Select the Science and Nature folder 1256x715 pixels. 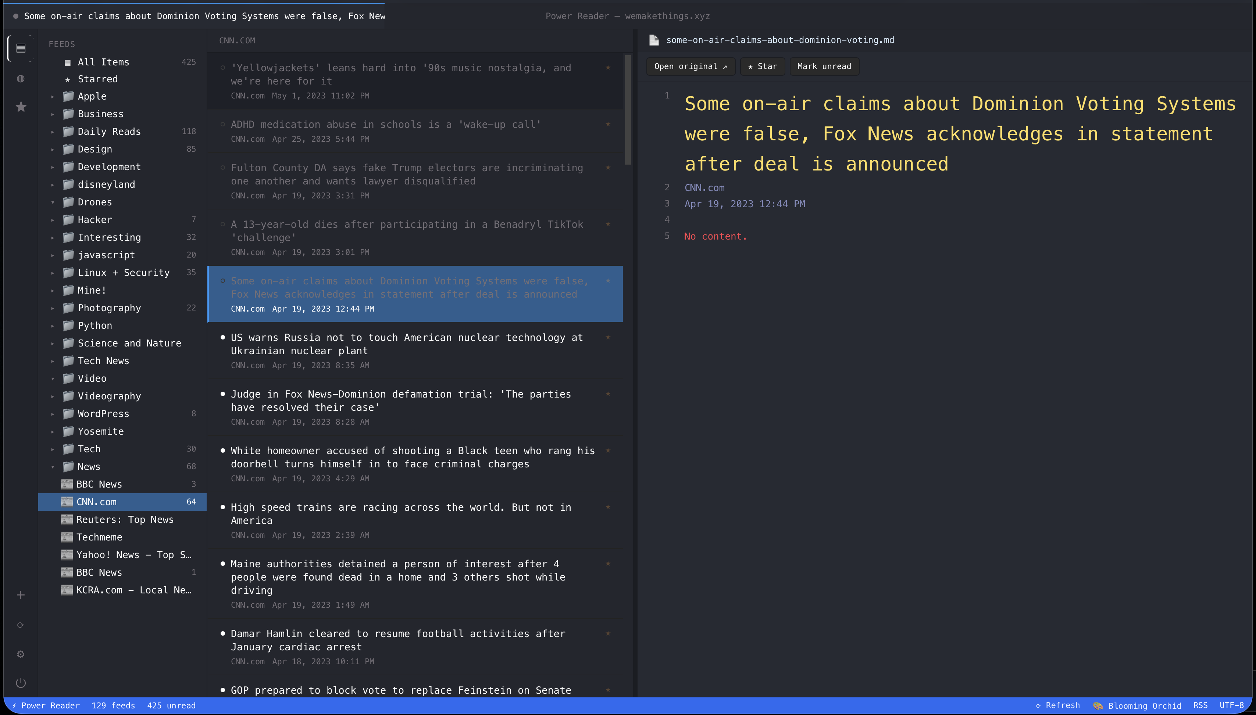122,343
